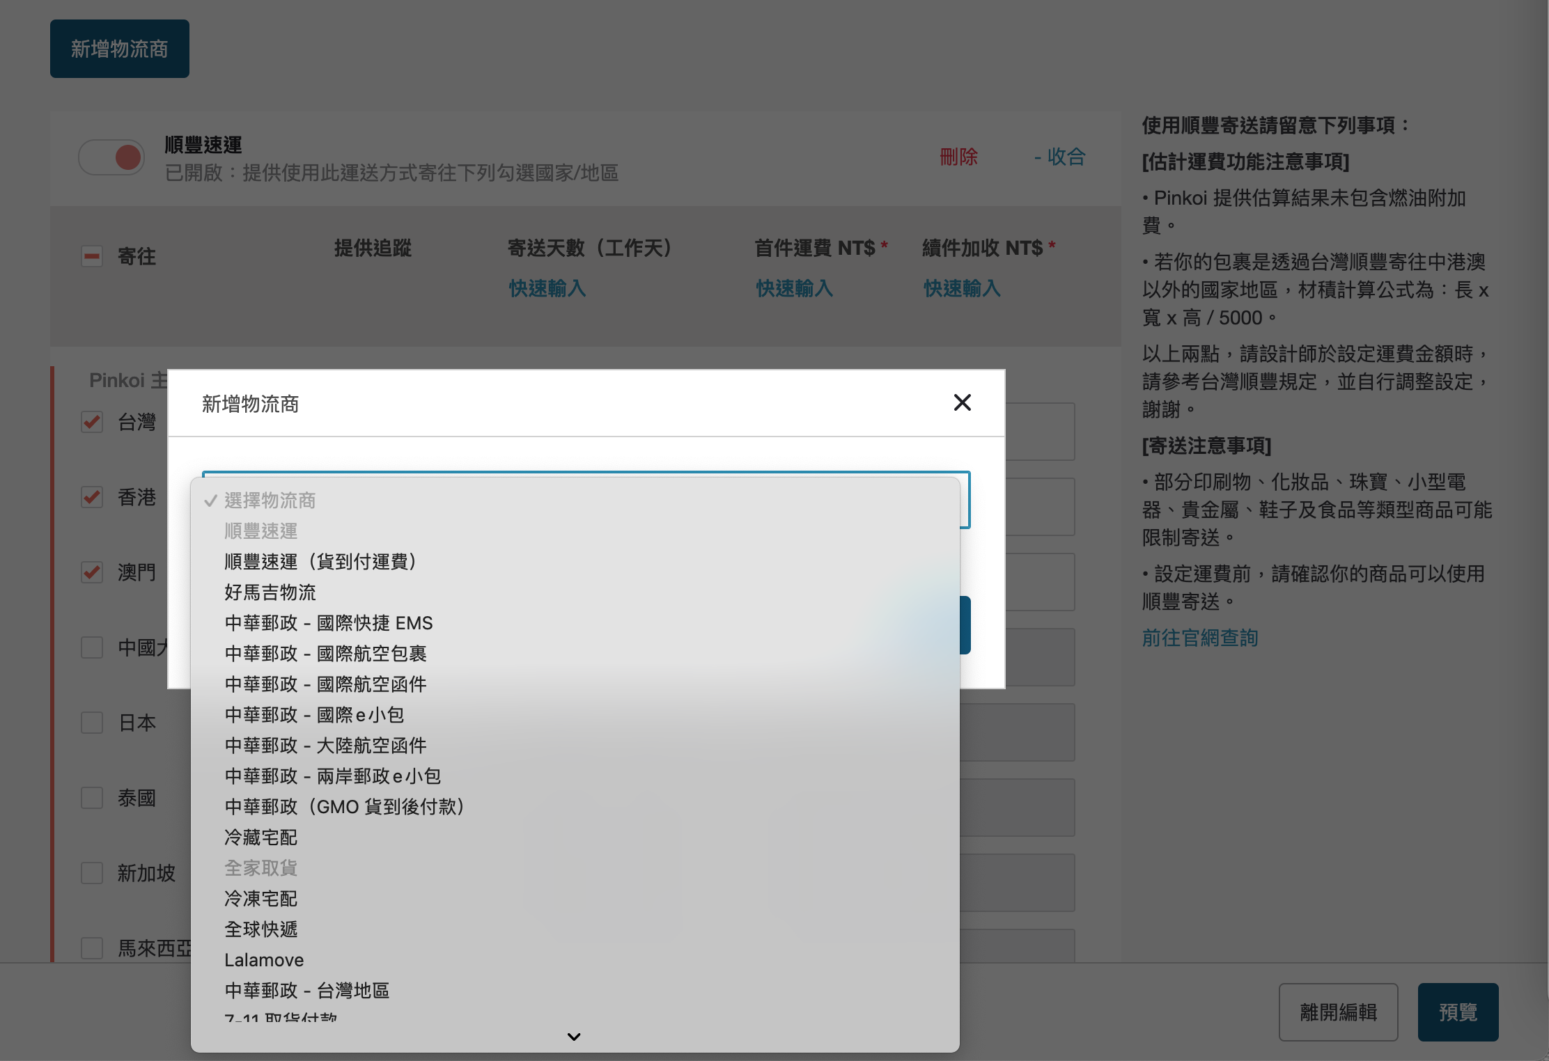Collapse section with - 收合

(x=1059, y=157)
